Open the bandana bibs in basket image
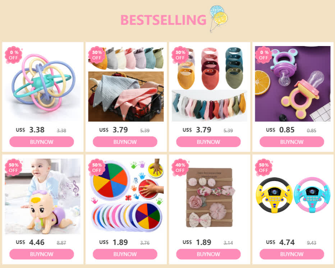335x268 pixels. tap(126, 83)
